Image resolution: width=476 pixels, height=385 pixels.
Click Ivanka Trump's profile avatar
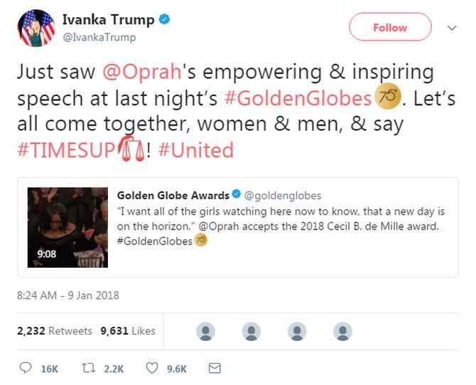(36, 28)
